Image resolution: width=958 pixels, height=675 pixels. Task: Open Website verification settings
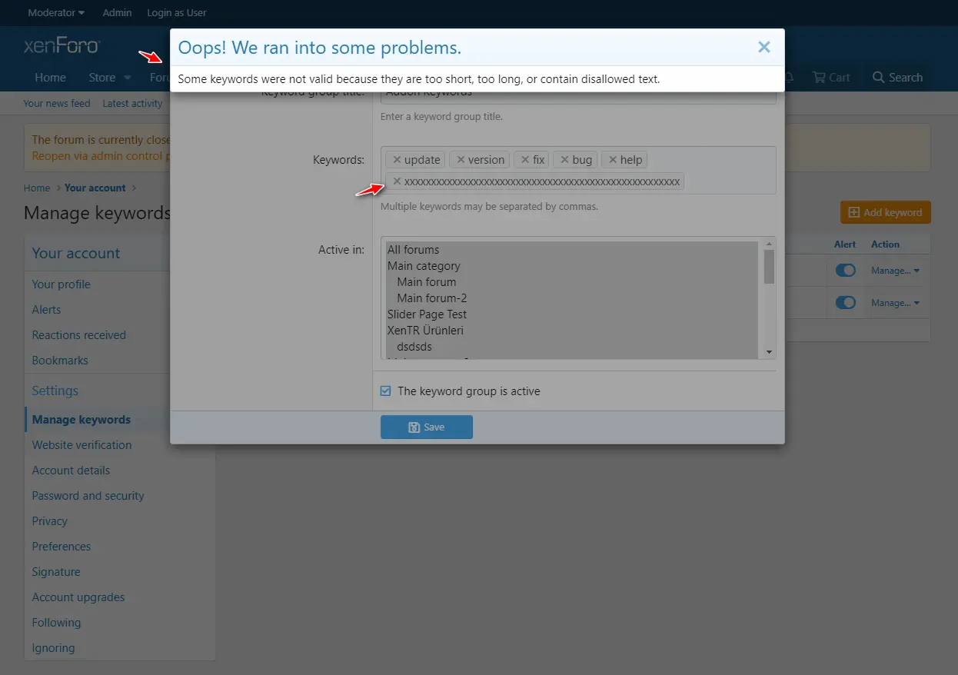81,445
